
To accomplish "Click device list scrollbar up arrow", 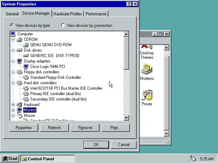I will point(126,34).
